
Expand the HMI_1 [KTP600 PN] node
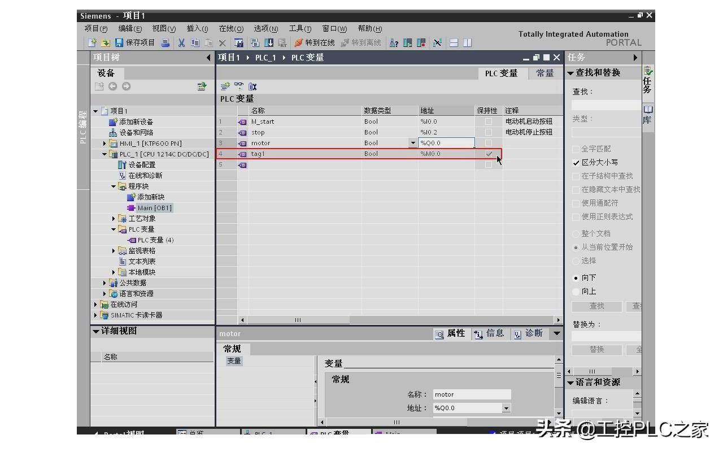[x=104, y=144]
